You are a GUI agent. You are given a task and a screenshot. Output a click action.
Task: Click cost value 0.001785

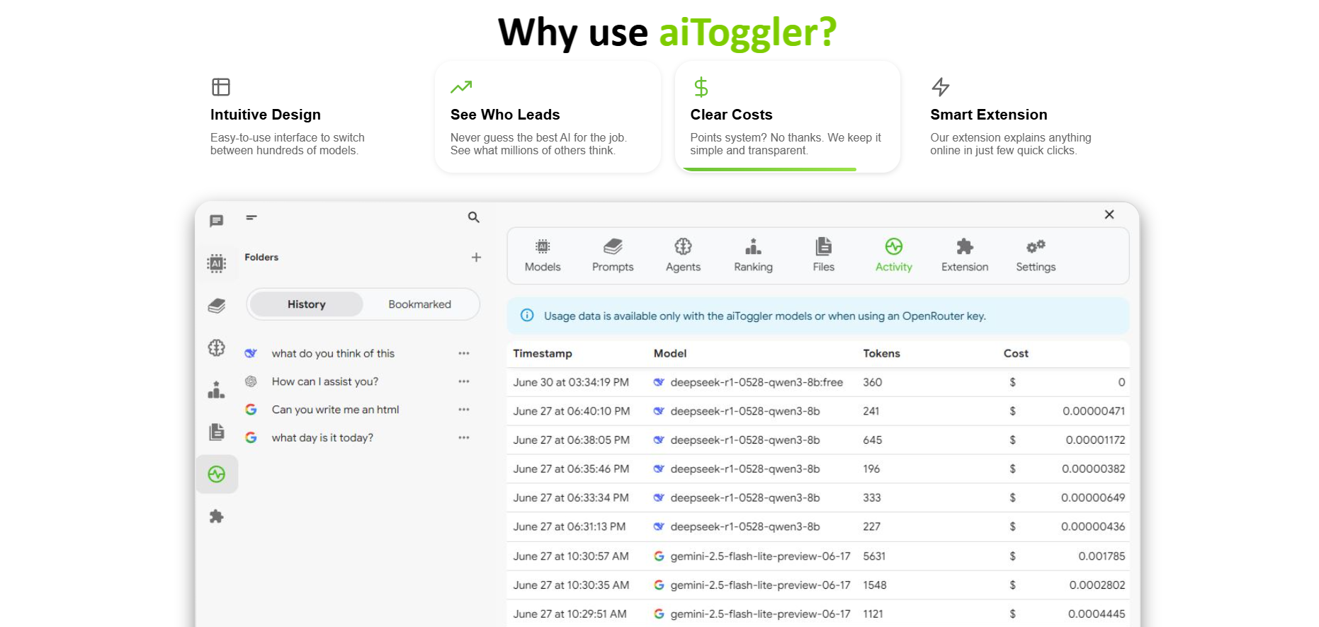(x=1102, y=557)
